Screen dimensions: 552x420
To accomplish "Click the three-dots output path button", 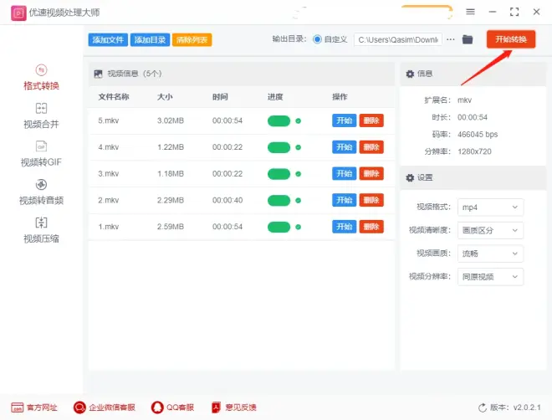I will (451, 39).
